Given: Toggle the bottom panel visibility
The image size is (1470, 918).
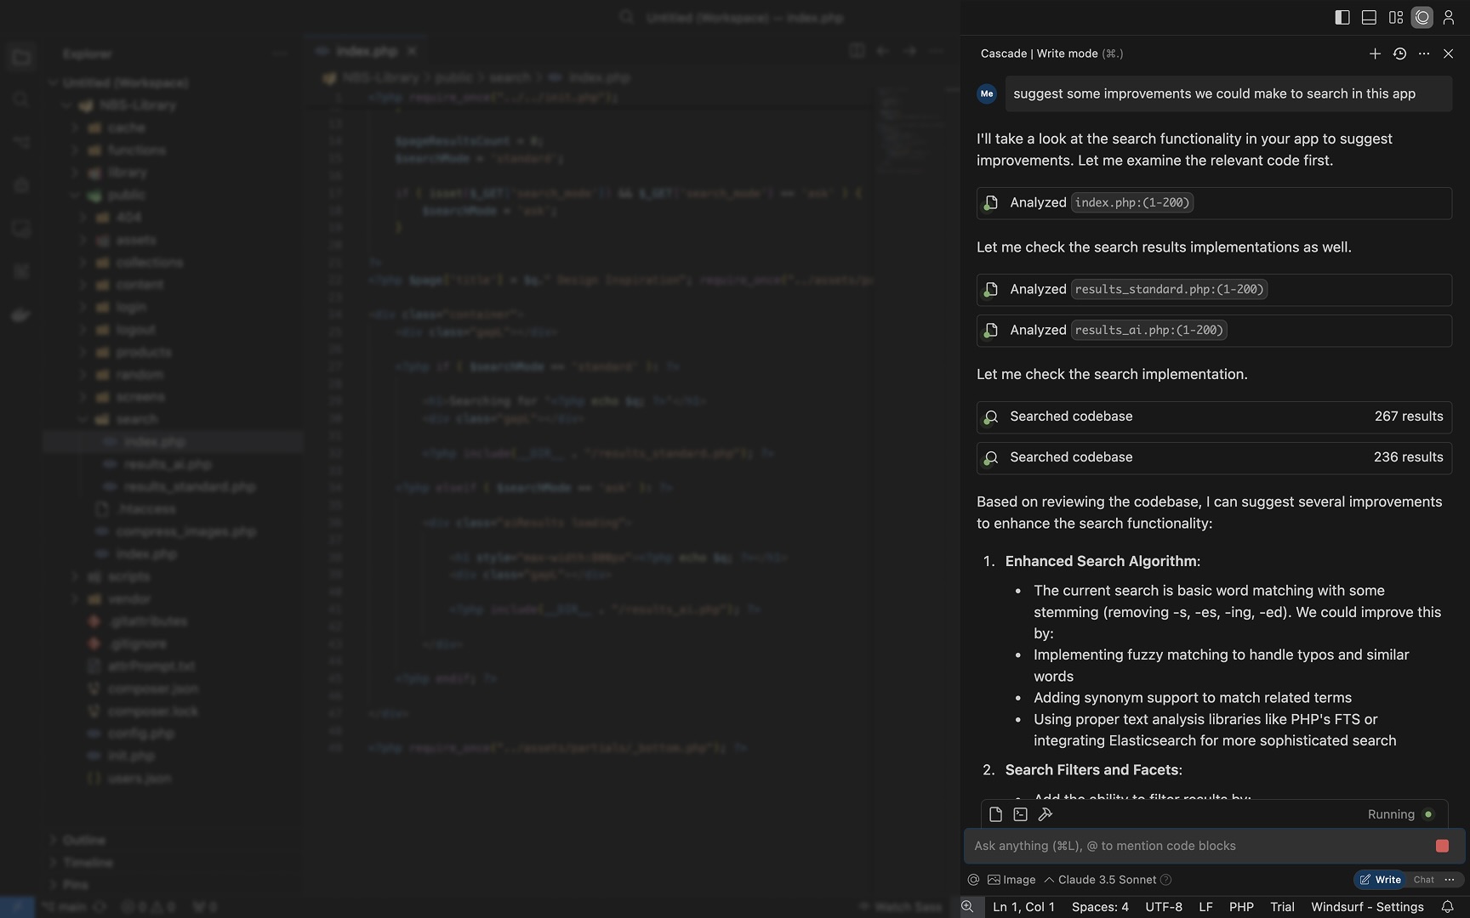Looking at the screenshot, I should click(x=1369, y=18).
